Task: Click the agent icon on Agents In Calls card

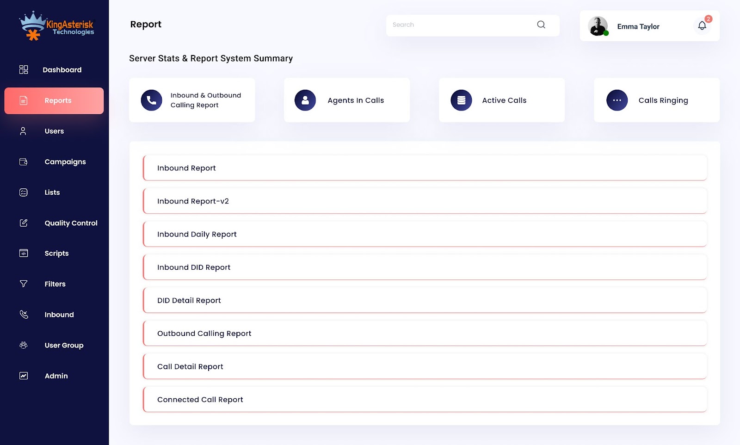Action: pos(305,100)
